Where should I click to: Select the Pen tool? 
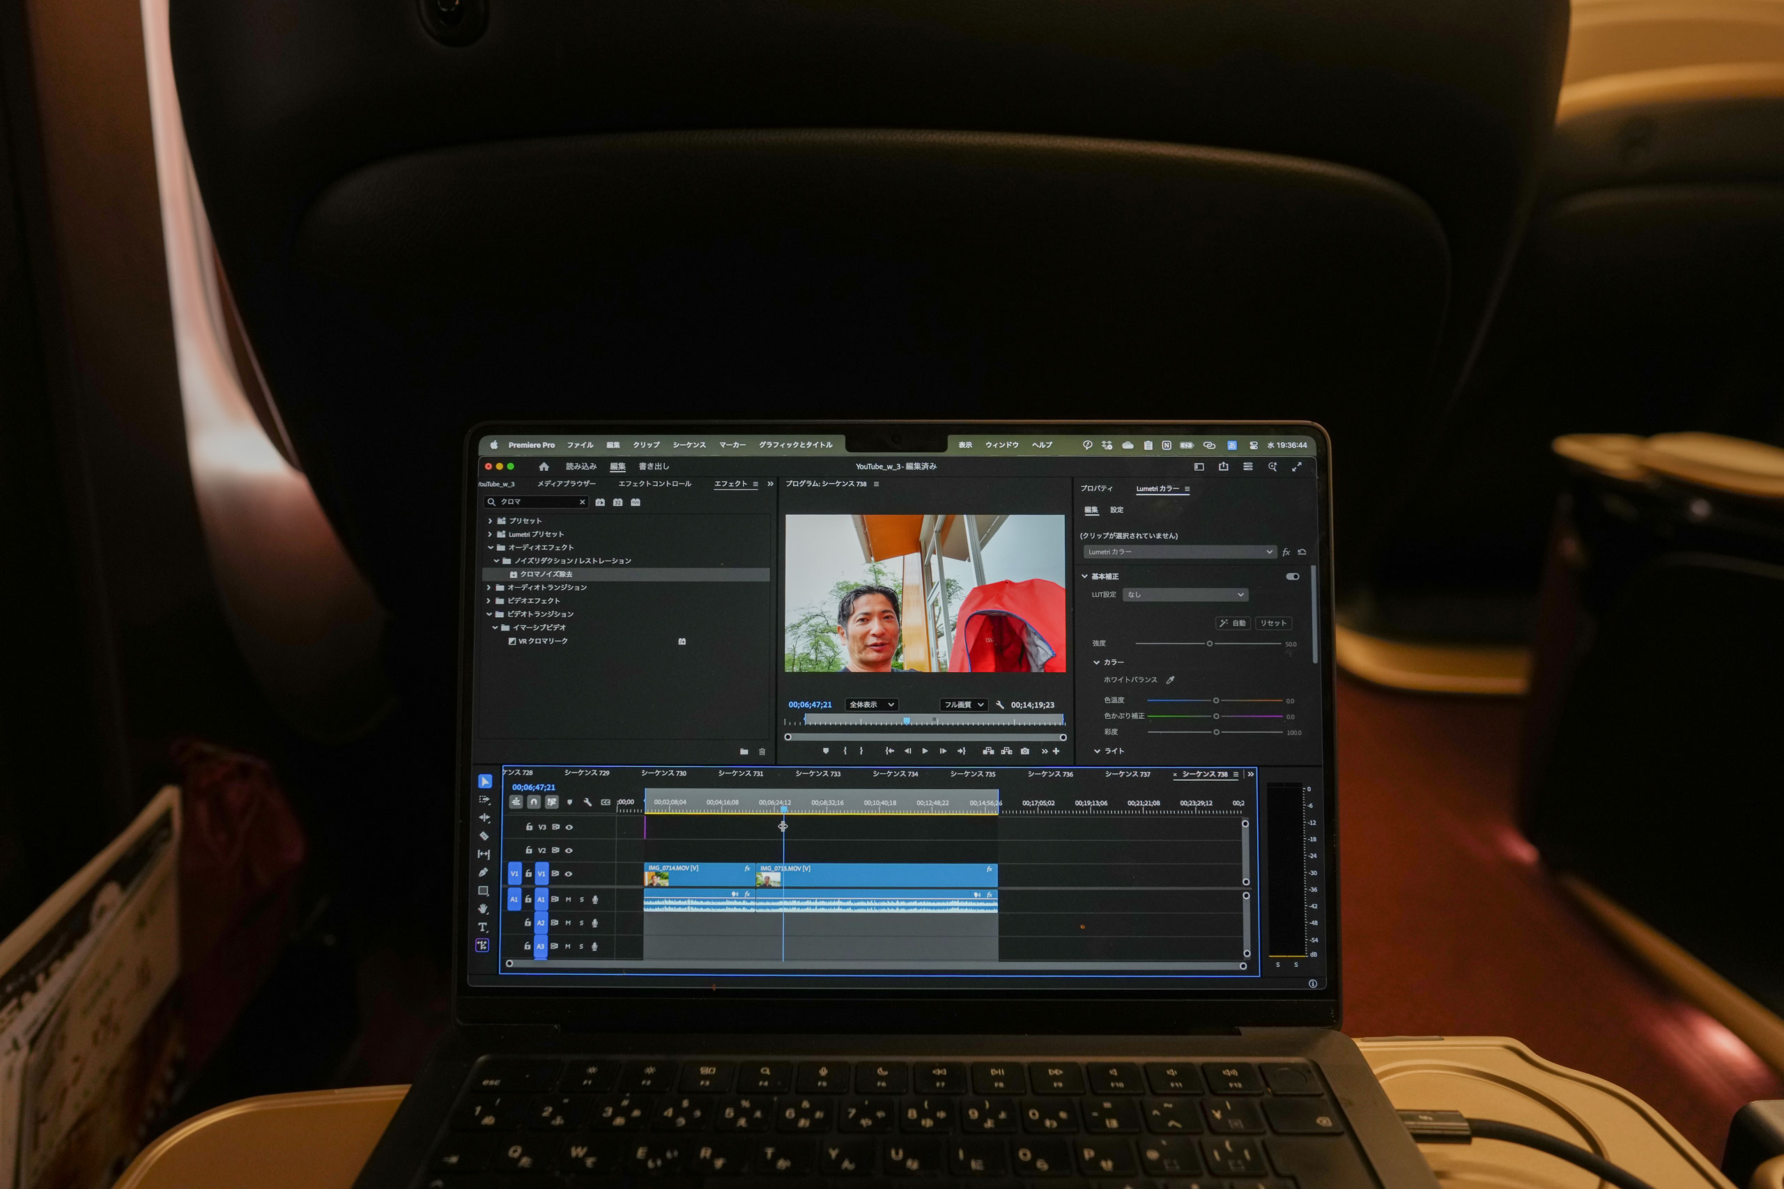coord(483,872)
